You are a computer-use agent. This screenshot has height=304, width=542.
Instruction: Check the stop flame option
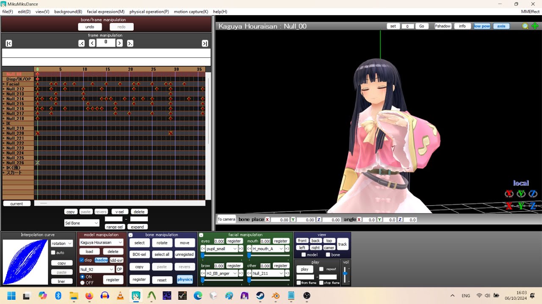click(321, 282)
